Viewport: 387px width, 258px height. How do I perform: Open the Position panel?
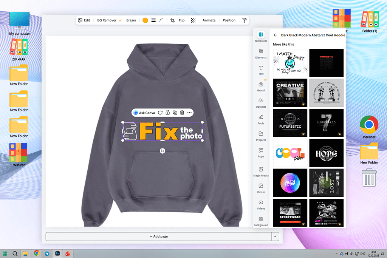[x=229, y=20]
